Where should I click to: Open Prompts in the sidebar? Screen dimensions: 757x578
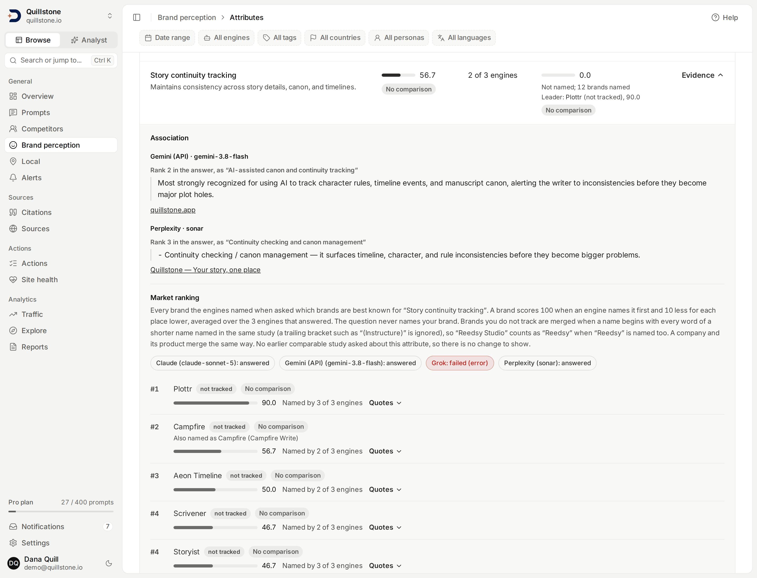click(x=61, y=112)
